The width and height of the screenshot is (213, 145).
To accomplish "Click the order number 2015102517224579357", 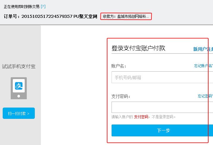I will coord(47,16).
